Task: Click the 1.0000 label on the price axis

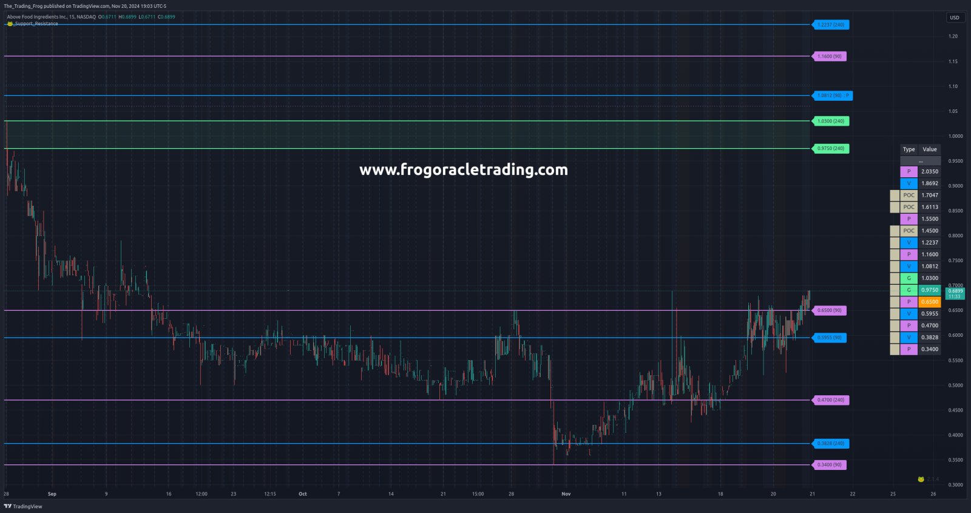Action: 956,136
